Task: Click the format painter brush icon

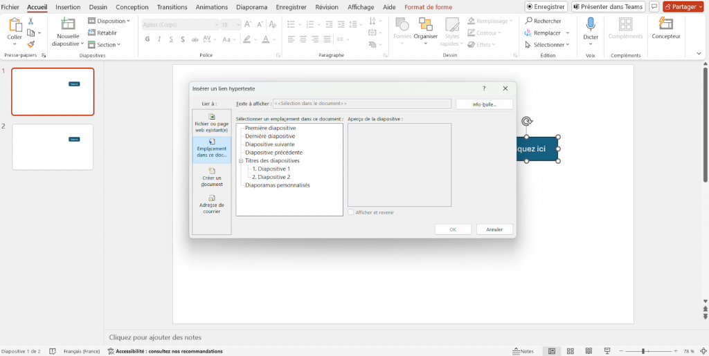Action: [30, 44]
